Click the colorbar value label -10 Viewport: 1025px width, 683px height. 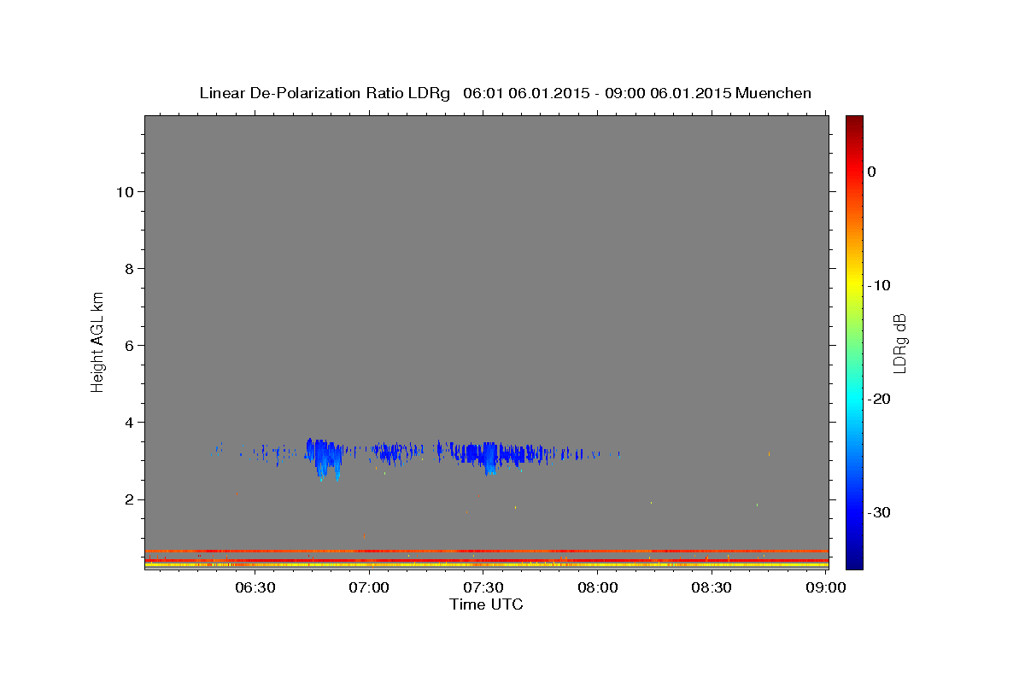878,285
